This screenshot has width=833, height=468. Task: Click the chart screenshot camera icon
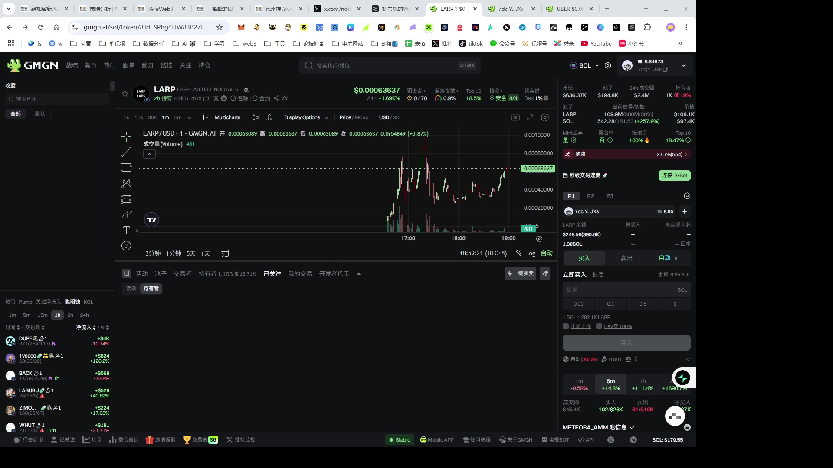[x=515, y=117]
